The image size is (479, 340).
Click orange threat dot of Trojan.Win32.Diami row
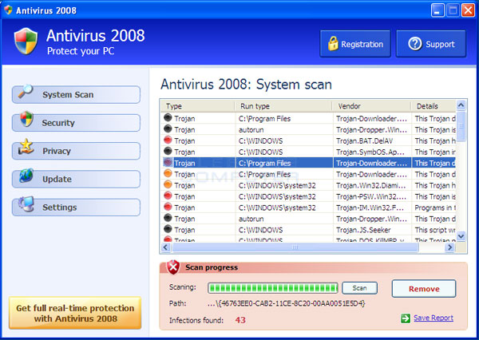(168, 184)
